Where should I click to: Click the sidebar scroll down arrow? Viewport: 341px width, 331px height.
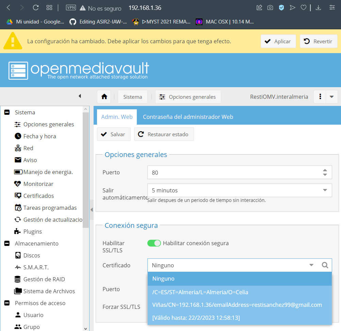pos(86,329)
